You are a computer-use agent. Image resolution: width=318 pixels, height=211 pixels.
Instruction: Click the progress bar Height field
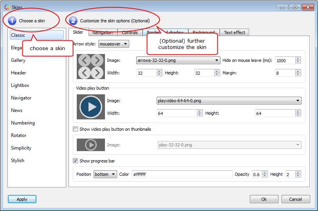[290, 174]
